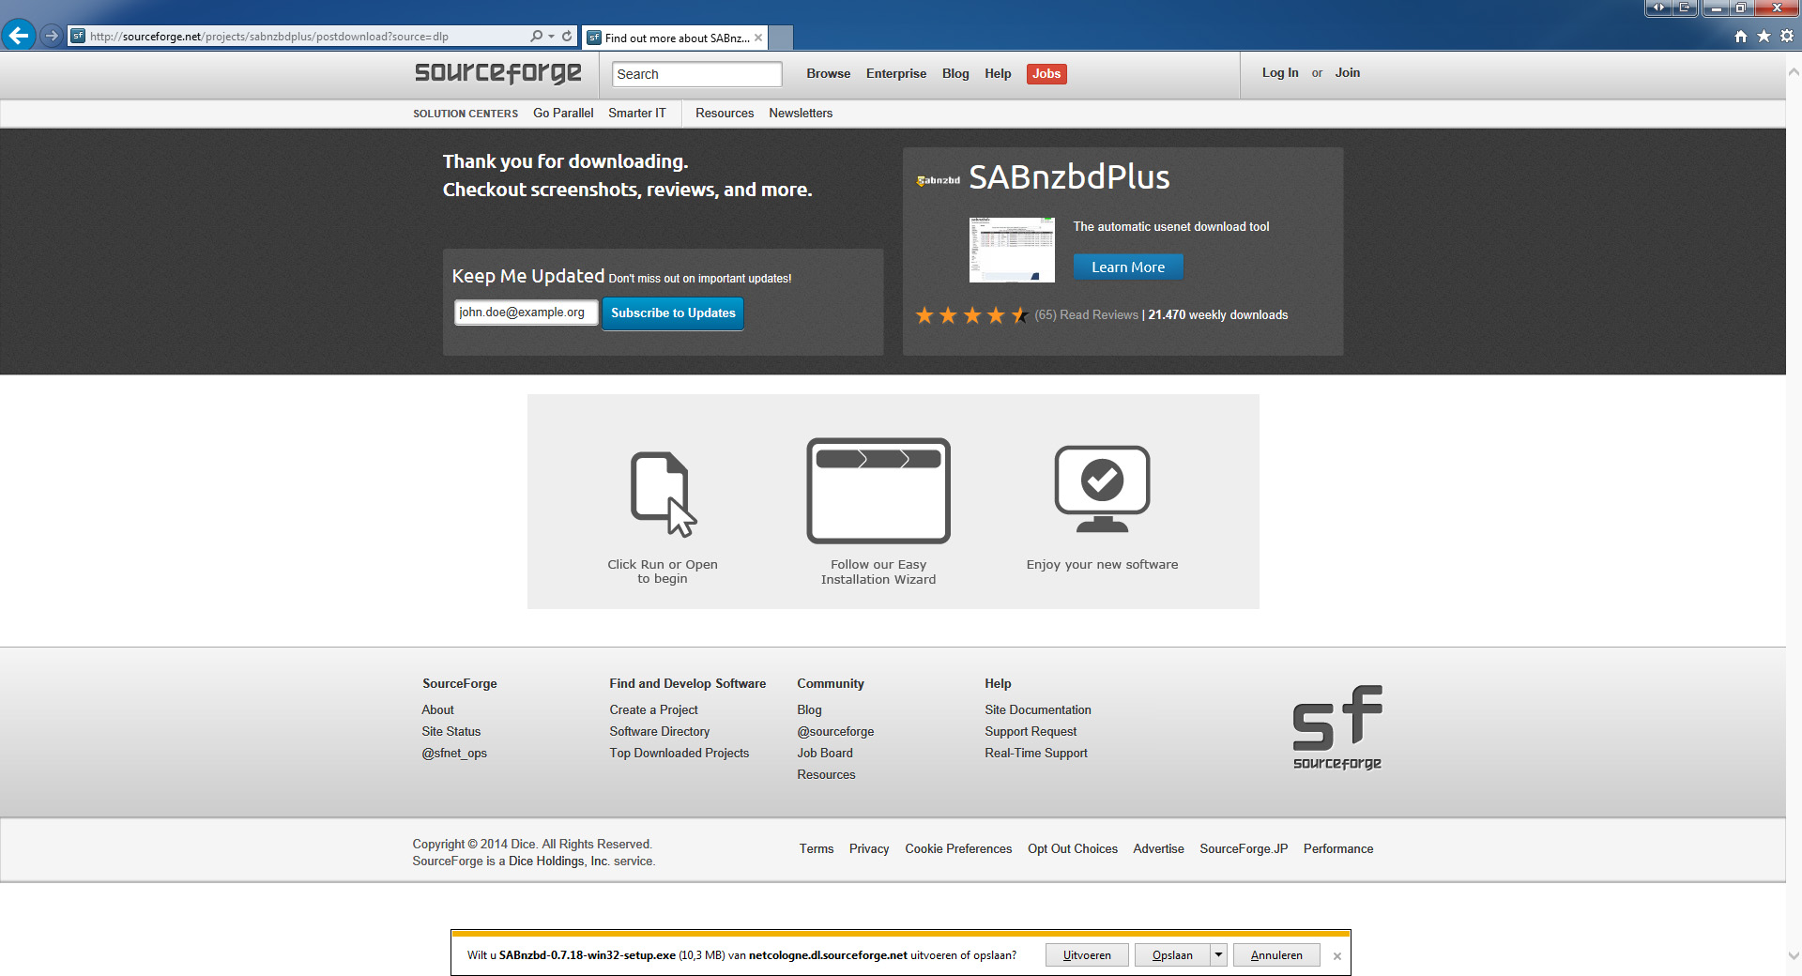Open Go Parallel solution center
The width and height of the screenshot is (1802, 976).
pos(563,113)
